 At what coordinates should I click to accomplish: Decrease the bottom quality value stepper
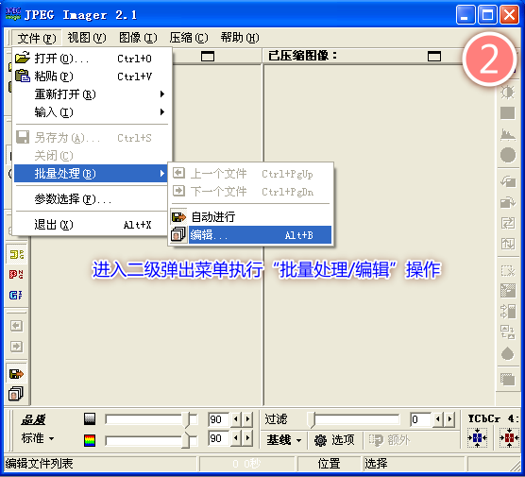tap(236, 438)
